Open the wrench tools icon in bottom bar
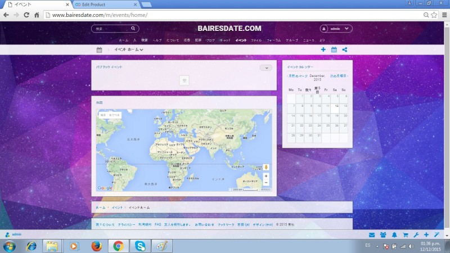The width and height of the screenshot is (450, 253). 416,235
